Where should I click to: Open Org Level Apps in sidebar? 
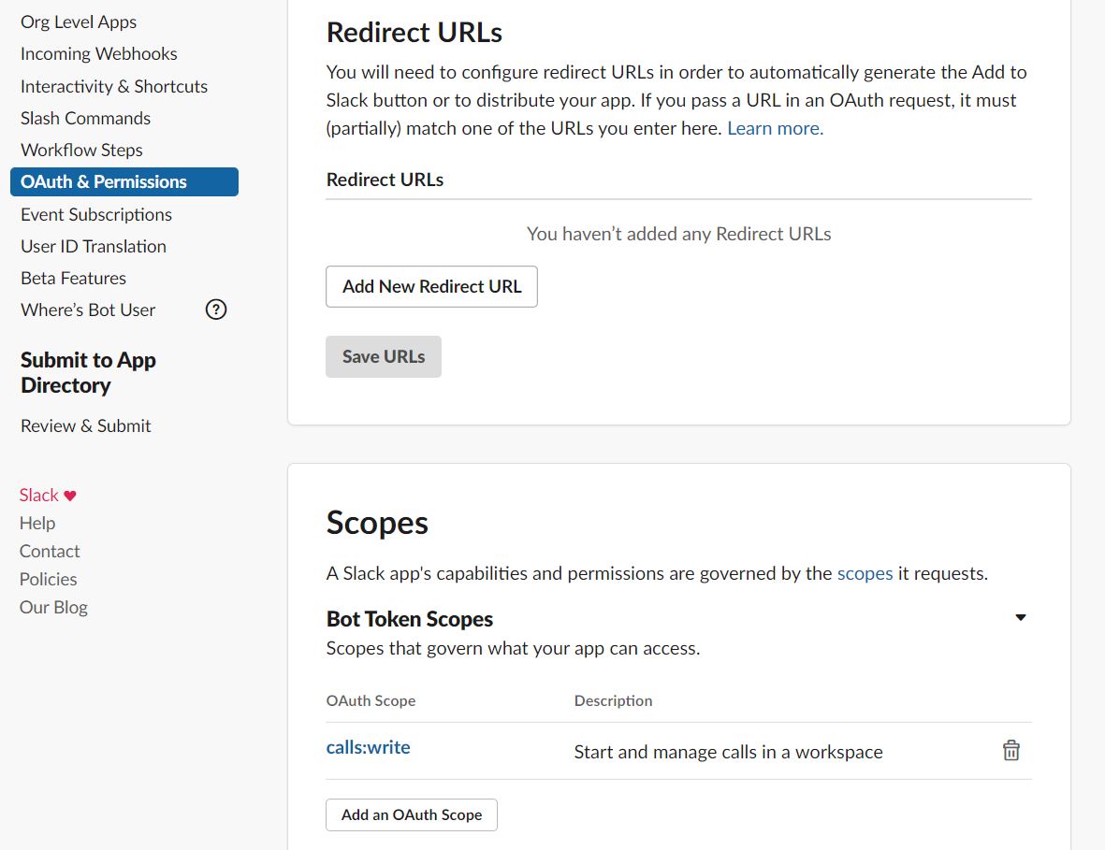click(x=79, y=22)
